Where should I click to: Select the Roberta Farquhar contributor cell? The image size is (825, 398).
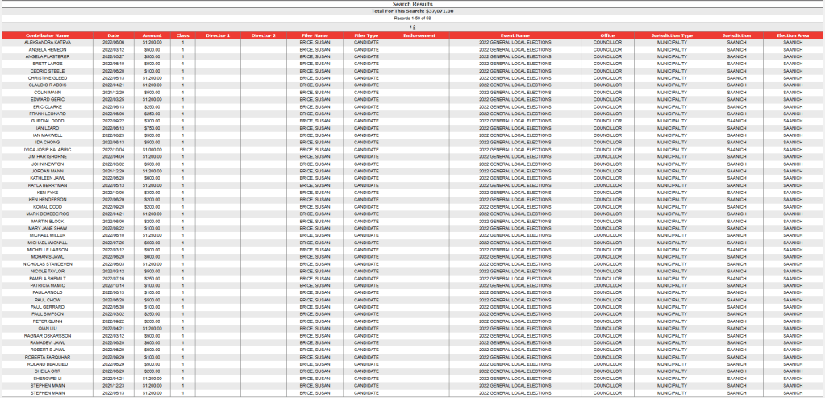click(x=48, y=356)
